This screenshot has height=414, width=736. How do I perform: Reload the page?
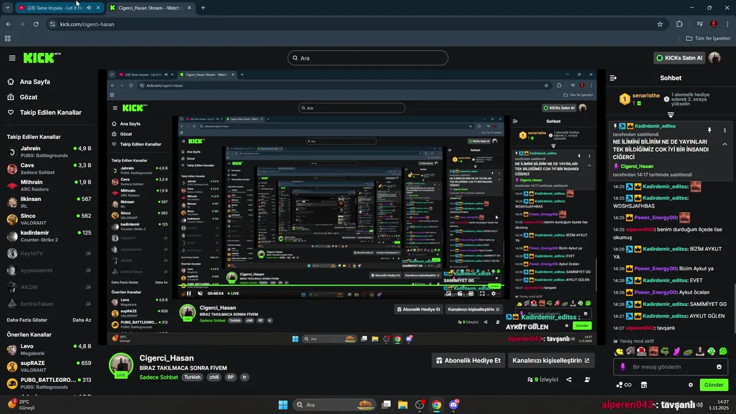tap(36, 24)
